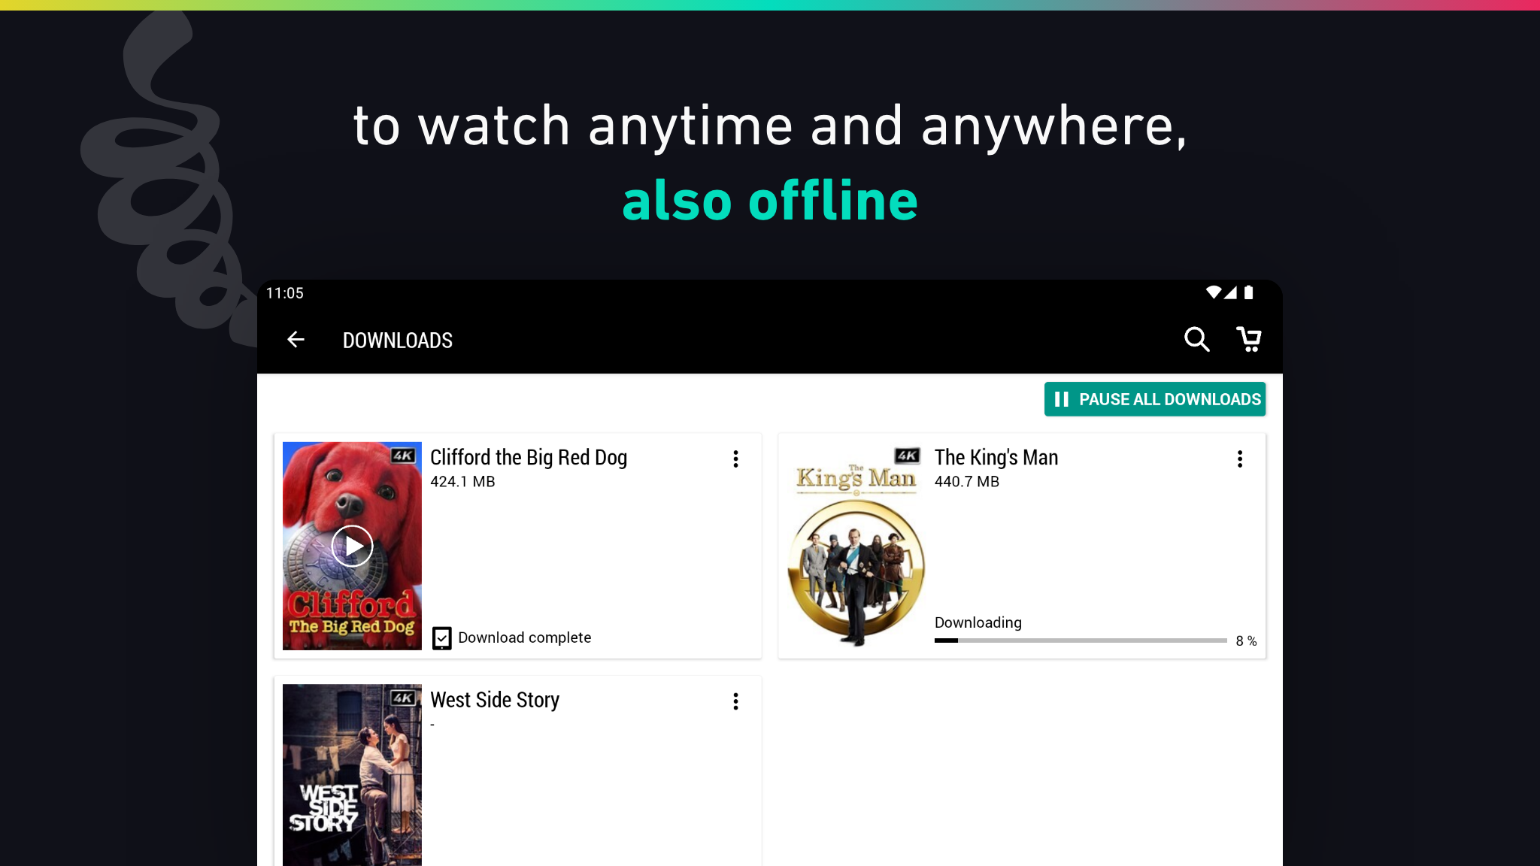Select the West Side Story title
Image resolution: width=1540 pixels, height=866 pixels.
tap(495, 700)
